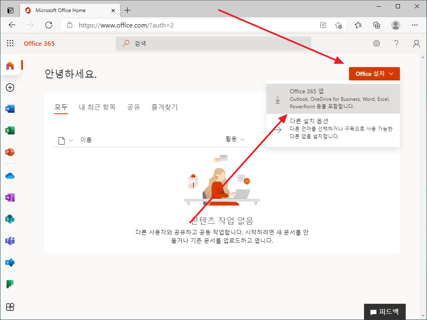Open PowerPoint from the sidebar

[10, 152]
